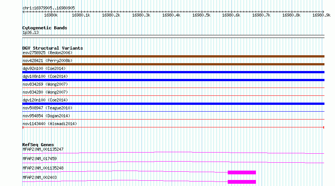Image resolution: width=335 pixels, height=186 pixels.
Task: Click the 16980.6k ruler tick label
Action: [231, 15]
